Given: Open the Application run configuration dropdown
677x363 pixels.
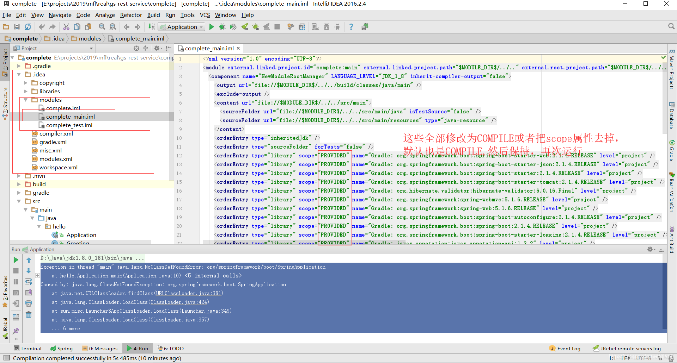Looking at the screenshot, I should pyautogui.click(x=201, y=27).
